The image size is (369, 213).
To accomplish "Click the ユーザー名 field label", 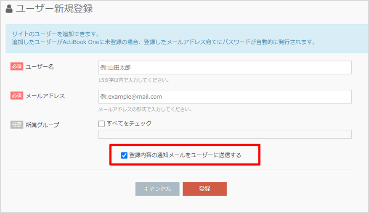I will click(x=40, y=67).
